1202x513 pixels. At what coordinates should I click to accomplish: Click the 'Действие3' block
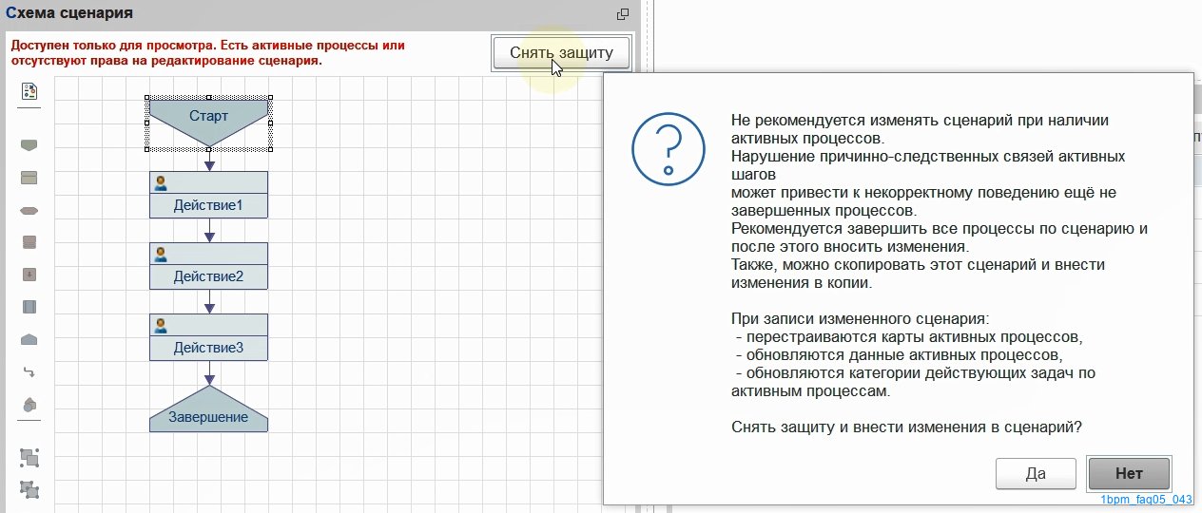pos(208,348)
